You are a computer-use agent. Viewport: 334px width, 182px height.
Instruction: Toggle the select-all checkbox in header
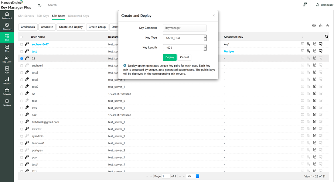(21, 37)
